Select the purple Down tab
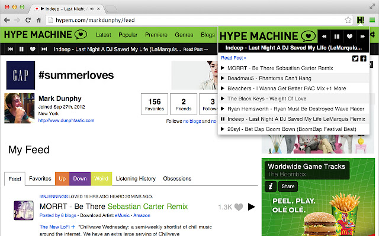The width and height of the screenshot is (379, 236). tap(80, 179)
